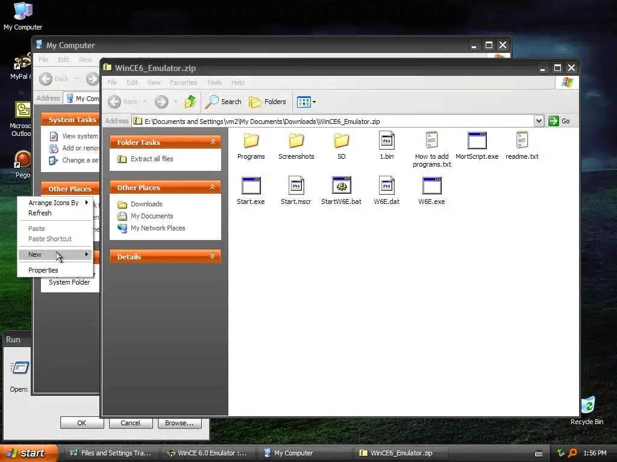This screenshot has height=462, width=617.
Task: Expand the Details panel
Action: tap(213, 256)
